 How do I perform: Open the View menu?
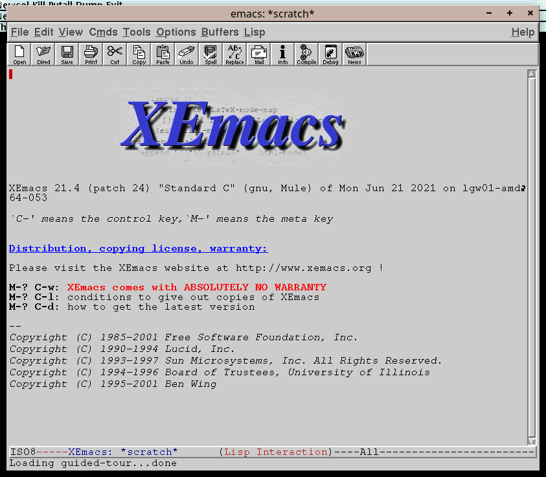tap(71, 32)
